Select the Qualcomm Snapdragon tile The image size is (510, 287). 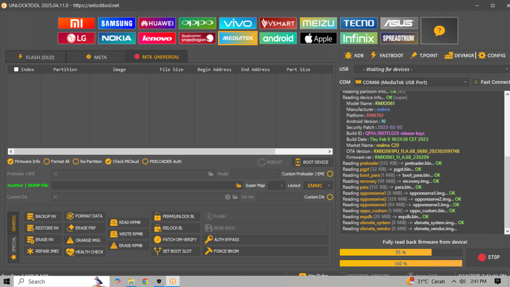point(197,38)
